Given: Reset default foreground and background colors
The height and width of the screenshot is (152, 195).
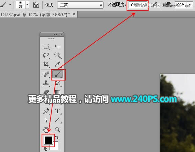Looking at the screenshot, I should tap(45, 149).
